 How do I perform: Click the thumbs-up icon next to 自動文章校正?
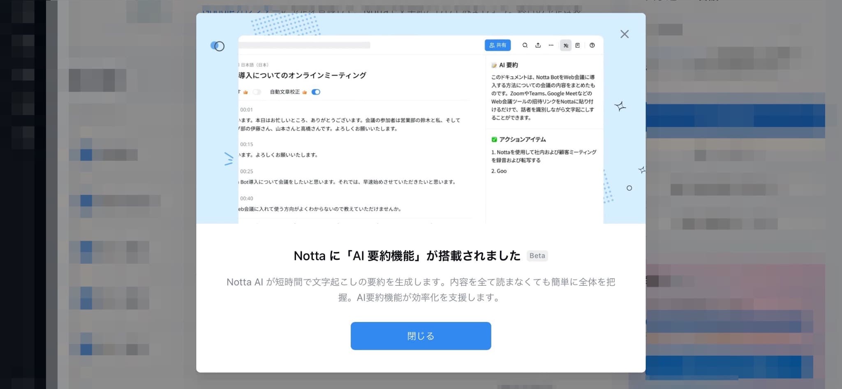click(304, 92)
